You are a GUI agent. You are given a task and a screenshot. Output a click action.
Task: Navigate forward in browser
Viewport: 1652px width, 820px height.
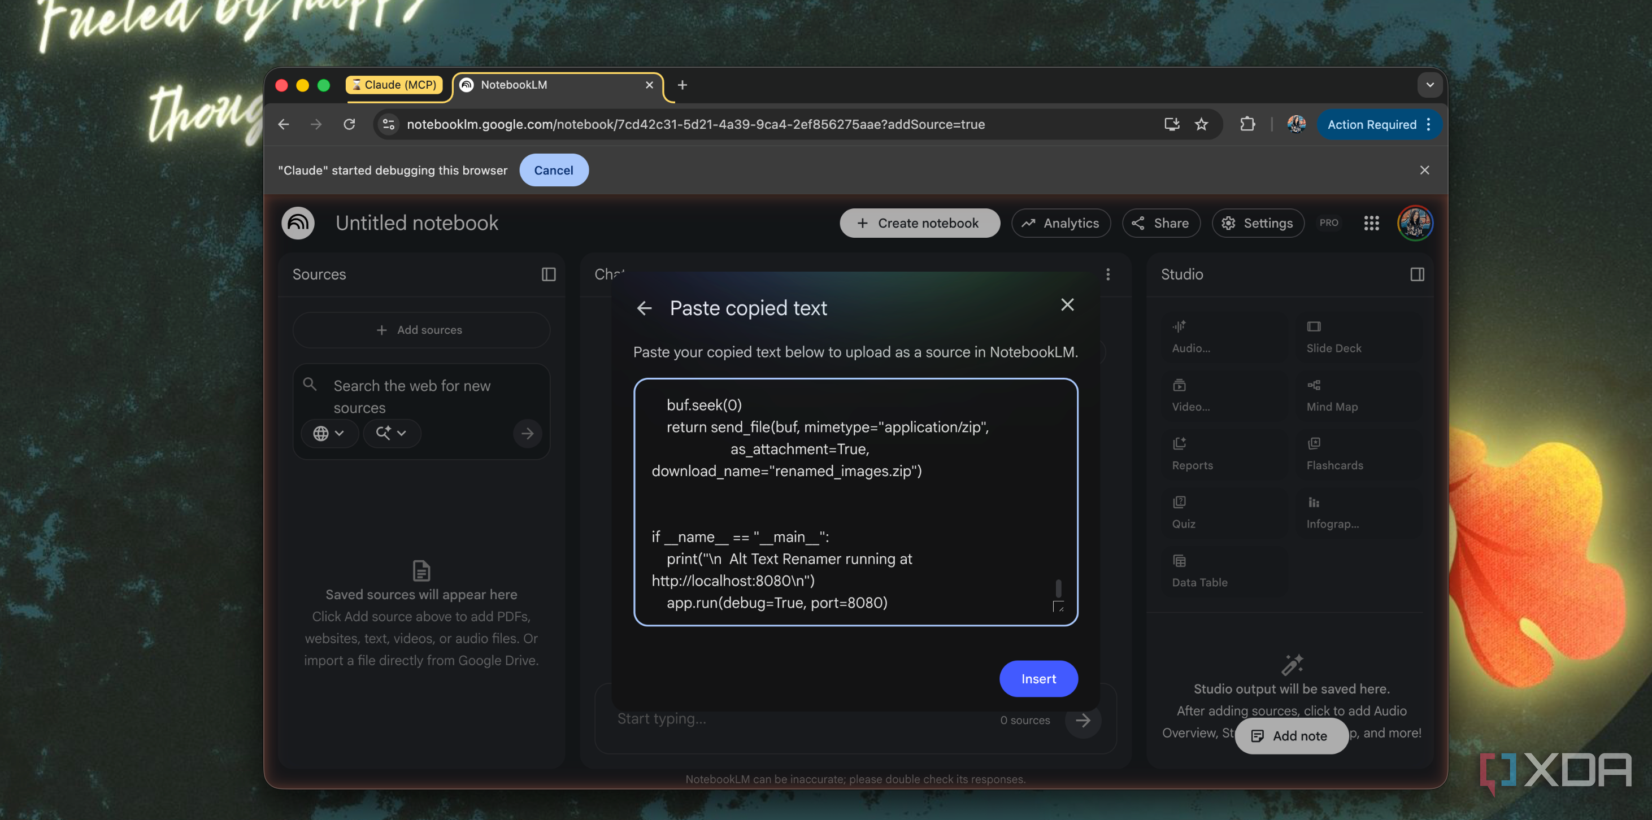point(316,124)
